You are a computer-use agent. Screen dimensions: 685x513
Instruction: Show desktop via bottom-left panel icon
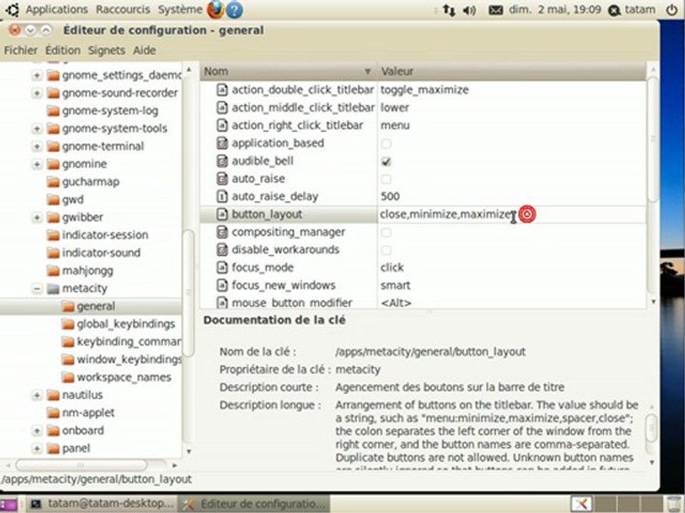[9, 504]
